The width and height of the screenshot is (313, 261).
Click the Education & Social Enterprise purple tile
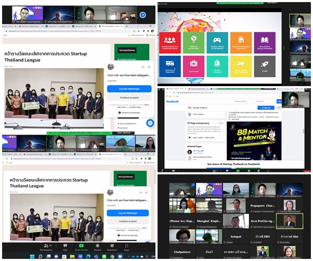point(264,42)
